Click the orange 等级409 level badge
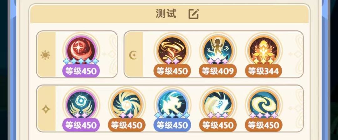The width and height of the screenshot is (338, 140). [x=218, y=71]
